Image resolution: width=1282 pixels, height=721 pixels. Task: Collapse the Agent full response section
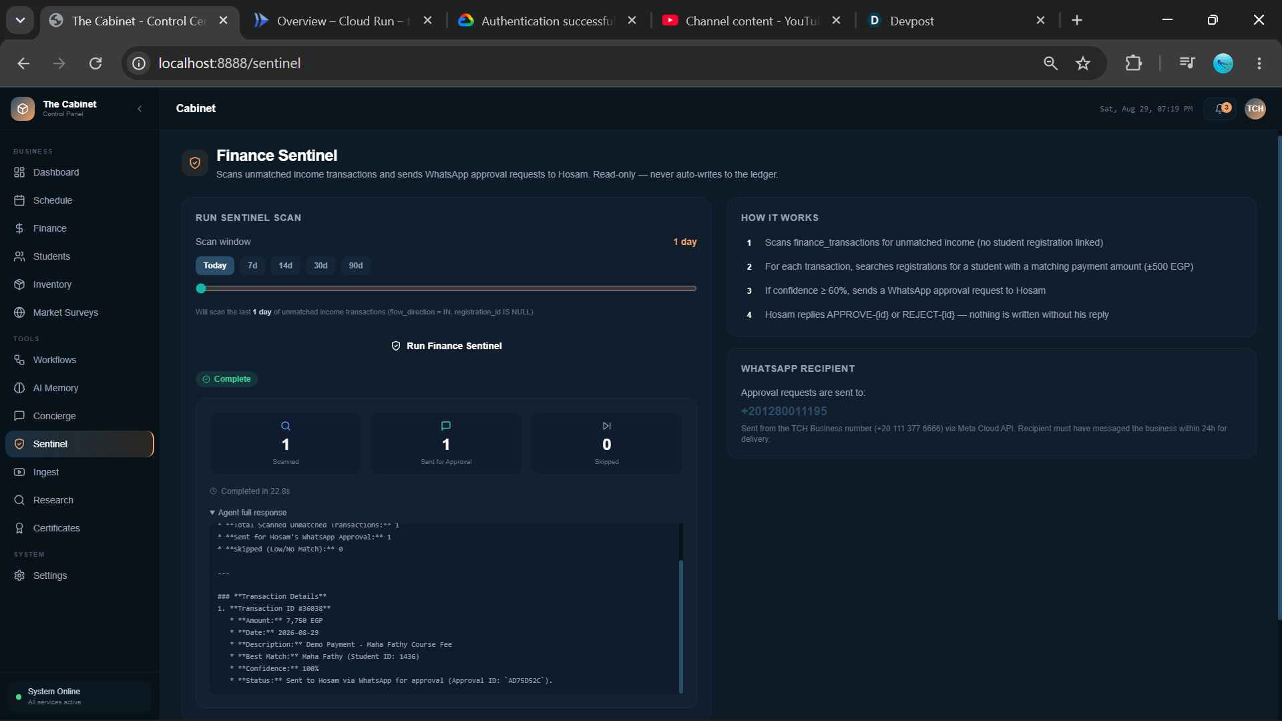coord(248,513)
